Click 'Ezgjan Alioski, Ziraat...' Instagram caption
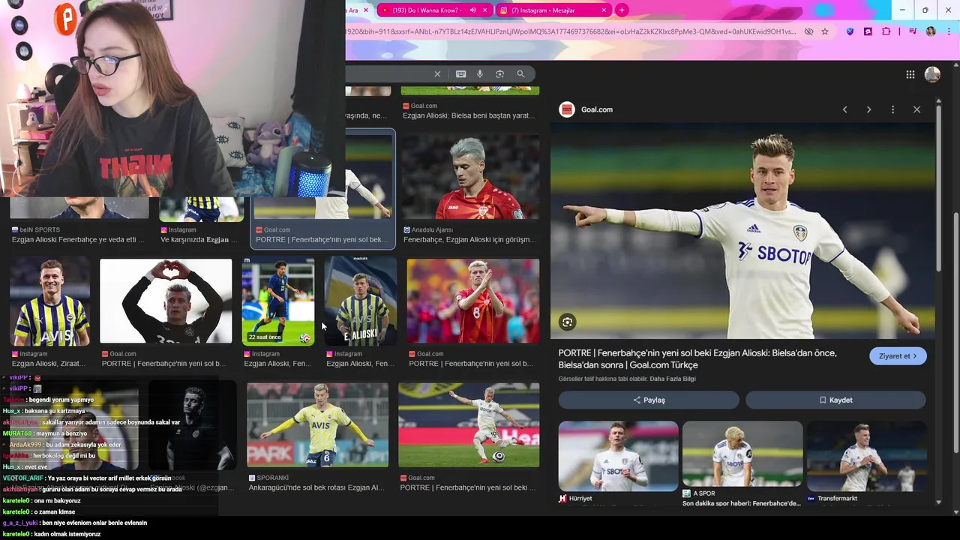The image size is (960, 540). 49,364
